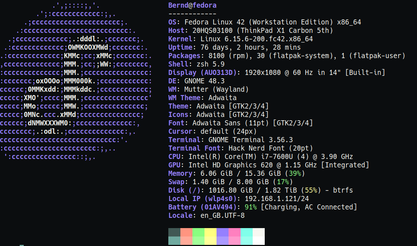Click the 55% disk usage value
This screenshot has height=246, width=417.
pos(311,190)
